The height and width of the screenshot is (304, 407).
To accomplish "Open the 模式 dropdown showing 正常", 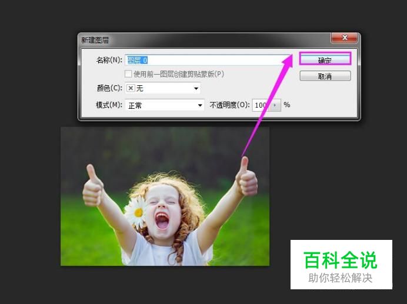I will pos(164,105).
